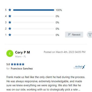92x92 pixels.
Task: Click the 2 star rating row star
Action: point(10,28)
